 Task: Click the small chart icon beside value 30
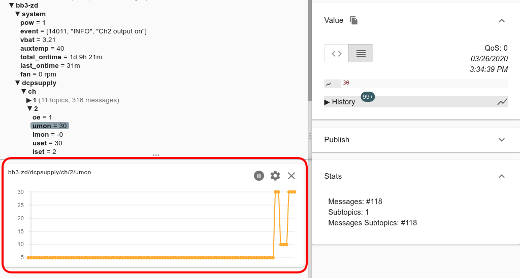(329, 84)
